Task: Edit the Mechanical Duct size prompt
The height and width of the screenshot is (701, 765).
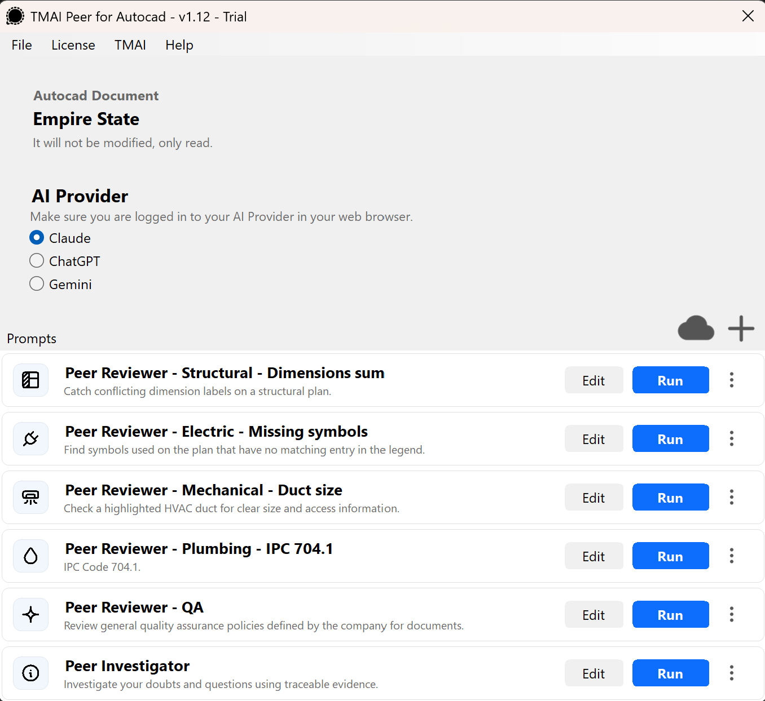Action: tap(593, 498)
